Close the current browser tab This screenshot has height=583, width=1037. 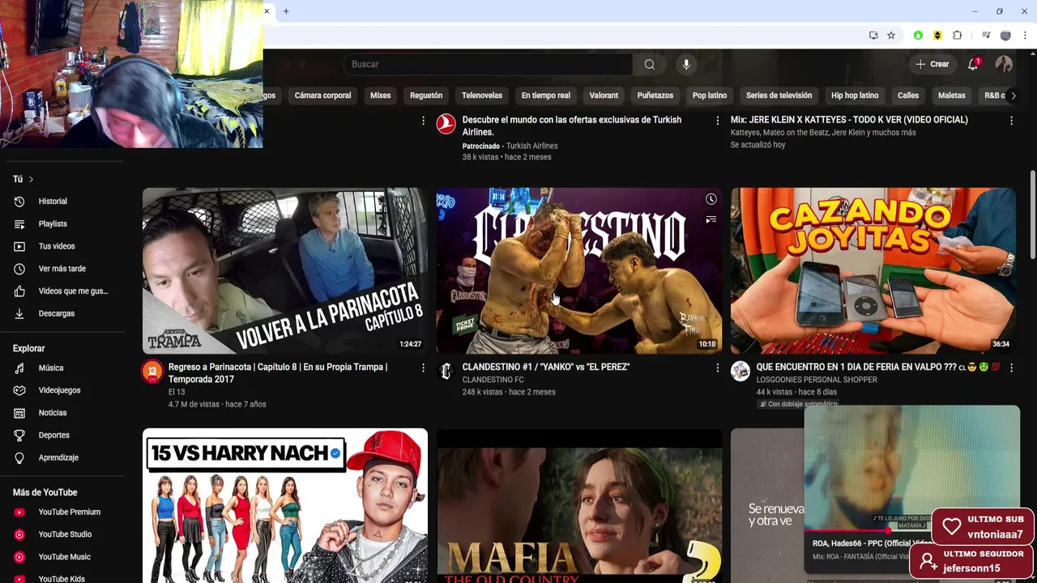[x=267, y=11]
